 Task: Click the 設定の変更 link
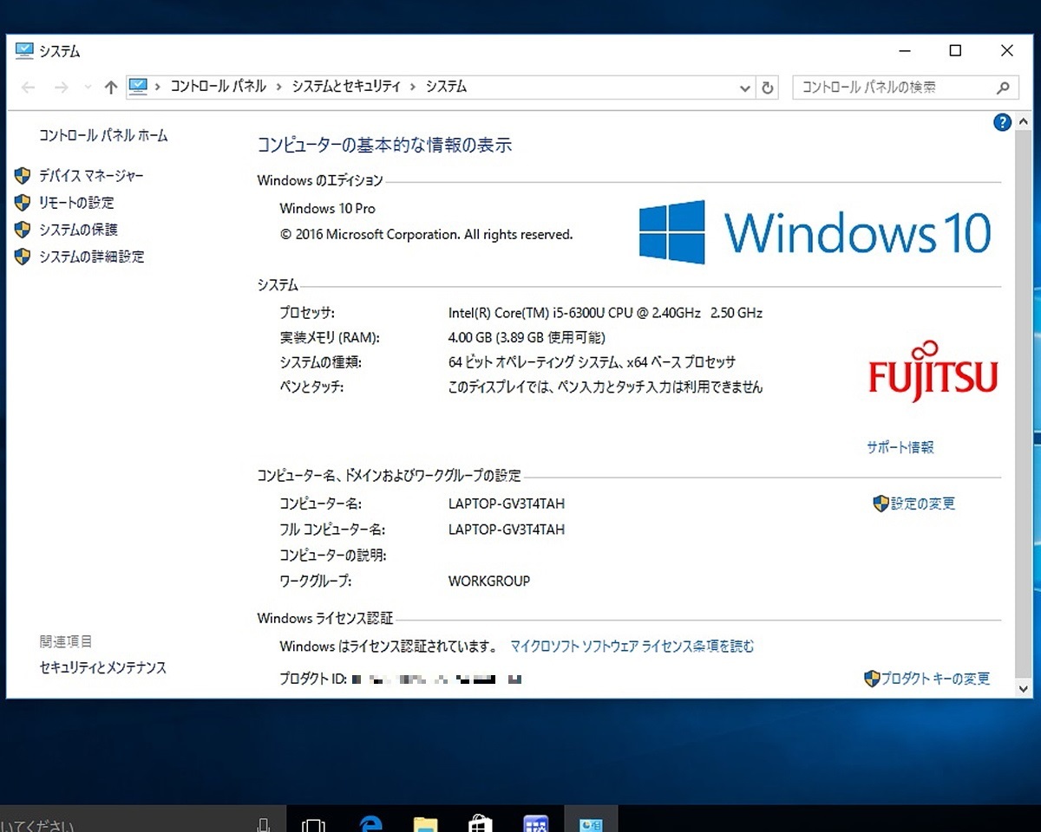(x=923, y=504)
